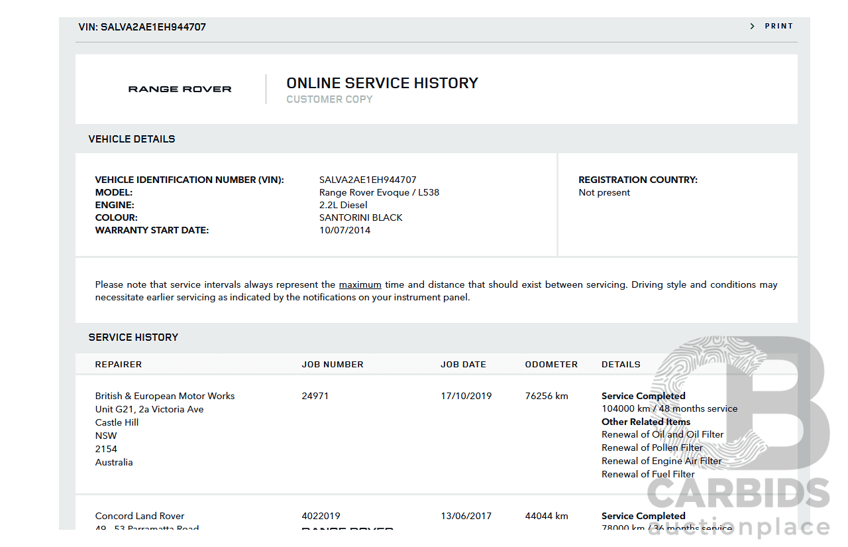848x547 pixels.
Task: Click British & European Motor Works repairer name
Action: pos(165,396)
